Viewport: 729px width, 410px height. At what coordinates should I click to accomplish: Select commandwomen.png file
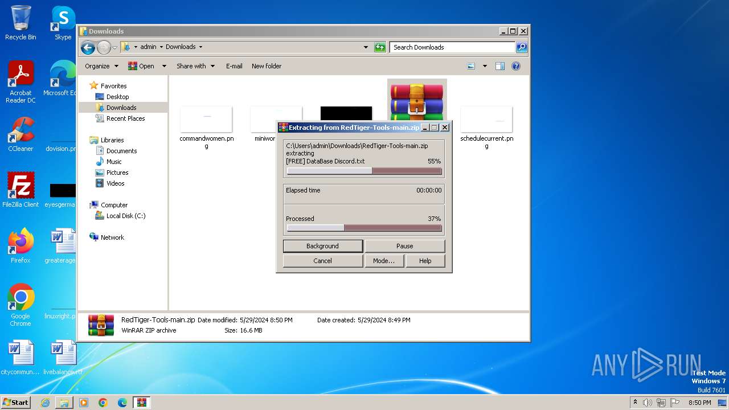tap(206, 127)
